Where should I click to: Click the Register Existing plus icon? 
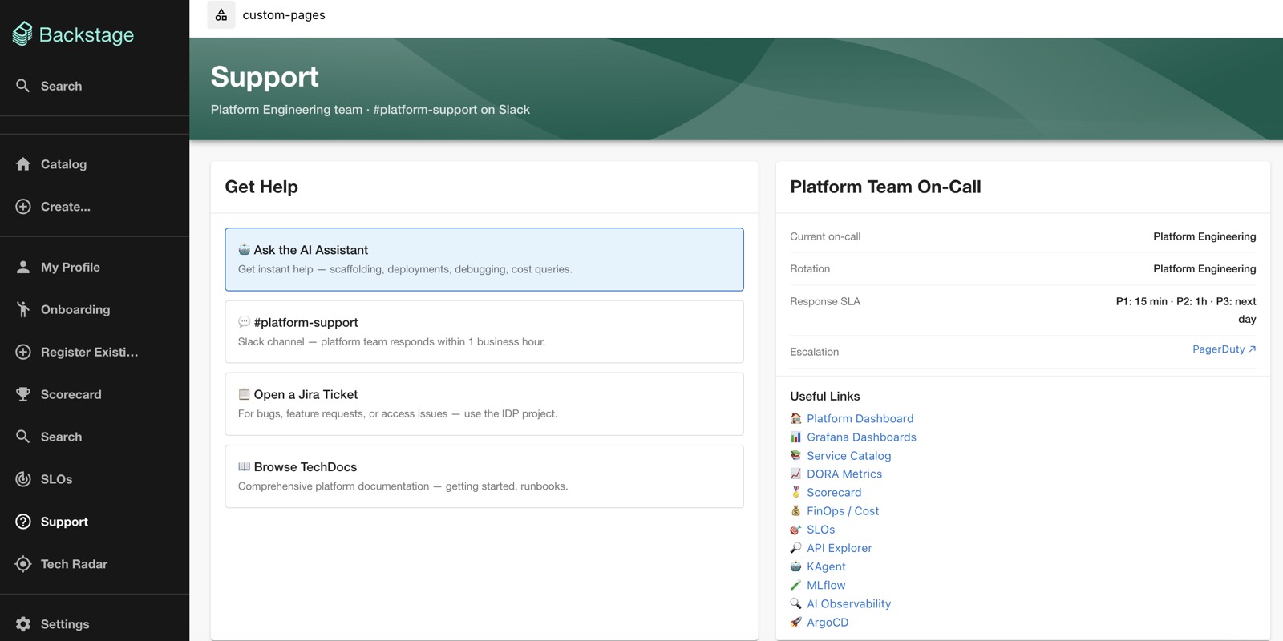coord(23,352)
